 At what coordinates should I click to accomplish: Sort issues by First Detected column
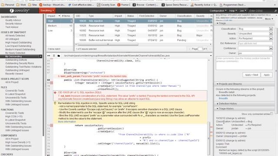(146, 16)
